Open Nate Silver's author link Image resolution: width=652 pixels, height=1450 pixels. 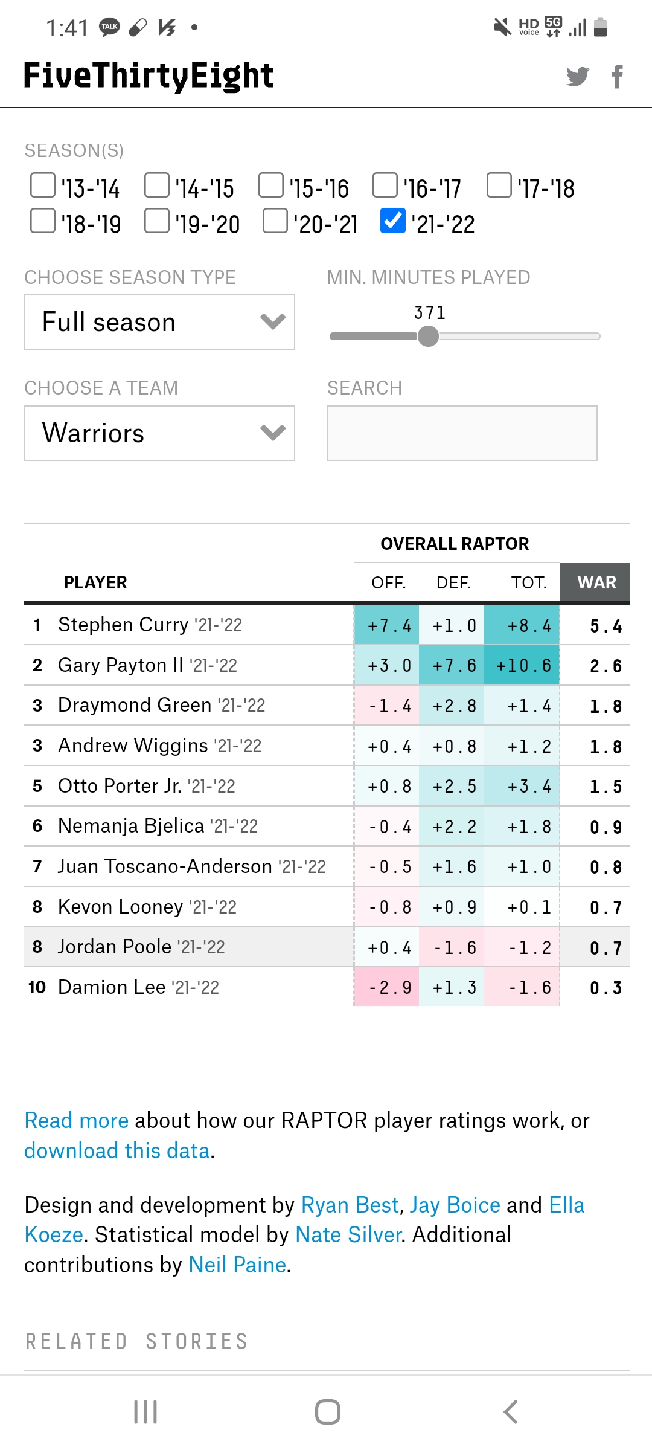[x=348, y=1235]
